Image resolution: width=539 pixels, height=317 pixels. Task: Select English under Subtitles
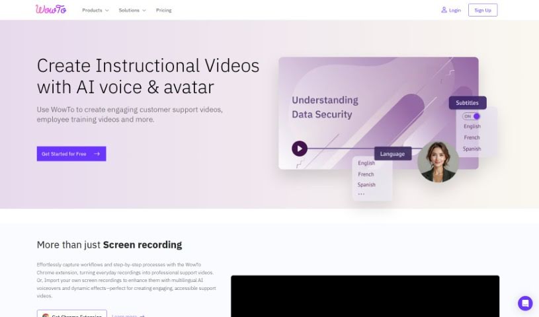point(472,126)
